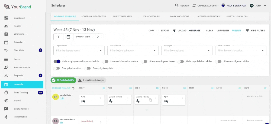The width and height of the screenshot is (271, 124).
Task: Open options menu for Tuesday 23:00 shift
Action: point(128,98)
